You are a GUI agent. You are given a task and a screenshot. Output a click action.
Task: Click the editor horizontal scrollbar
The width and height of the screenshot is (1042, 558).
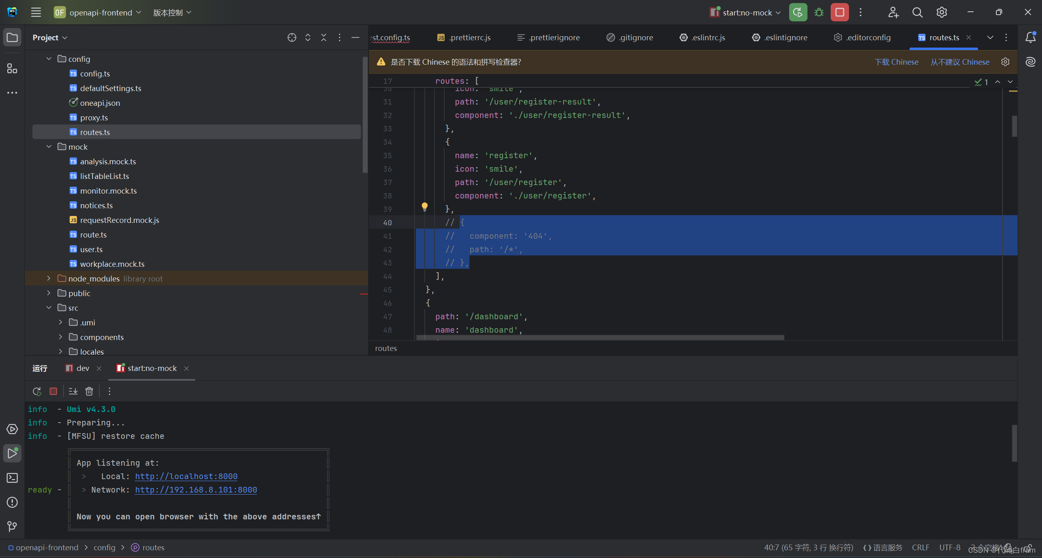point(599,338)
